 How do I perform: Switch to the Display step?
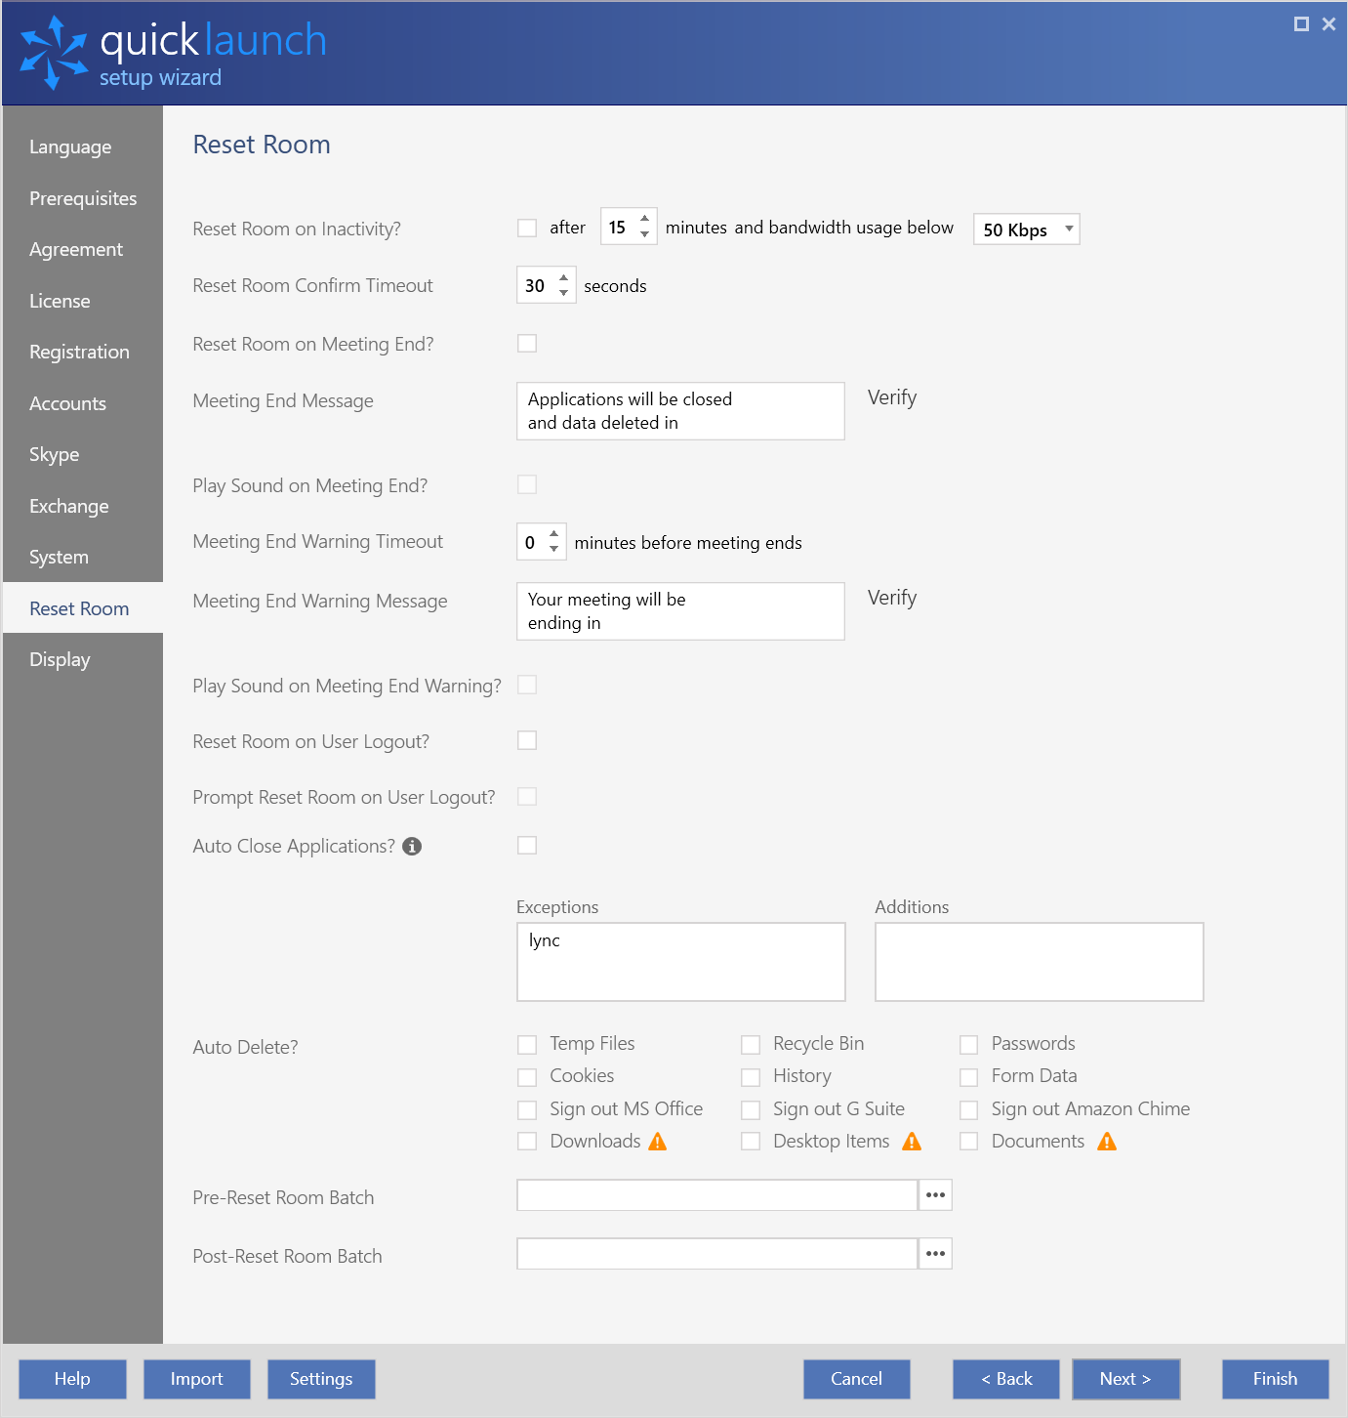click(x=83, y=660)
